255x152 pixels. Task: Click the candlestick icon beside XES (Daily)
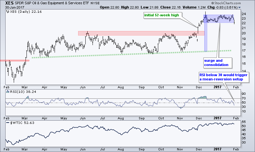8,11
